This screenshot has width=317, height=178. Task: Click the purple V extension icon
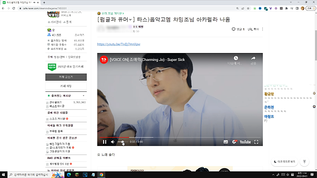271,8
